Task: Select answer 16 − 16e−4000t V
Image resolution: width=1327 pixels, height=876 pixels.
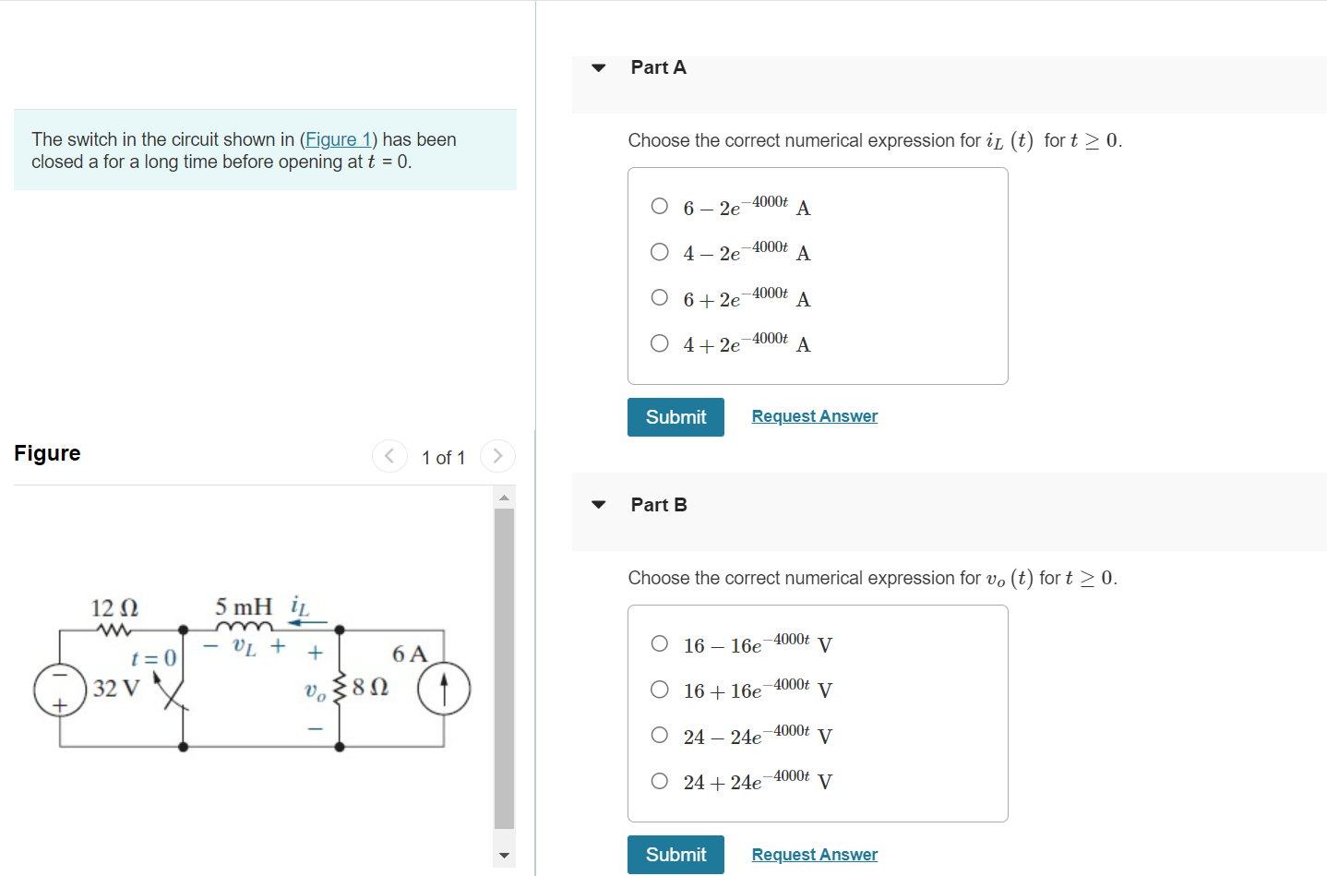Action: (x=659, y=642)
